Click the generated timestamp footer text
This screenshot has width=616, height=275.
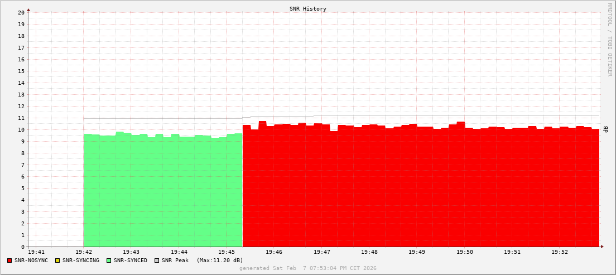(307, 268)
